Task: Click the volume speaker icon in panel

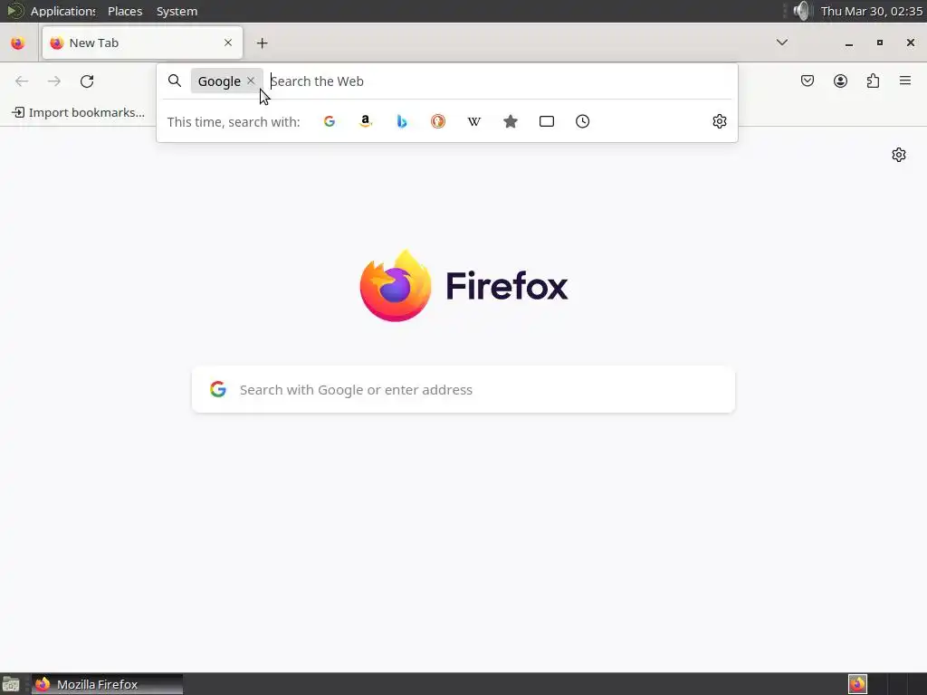Action: [x=802, y=11]
